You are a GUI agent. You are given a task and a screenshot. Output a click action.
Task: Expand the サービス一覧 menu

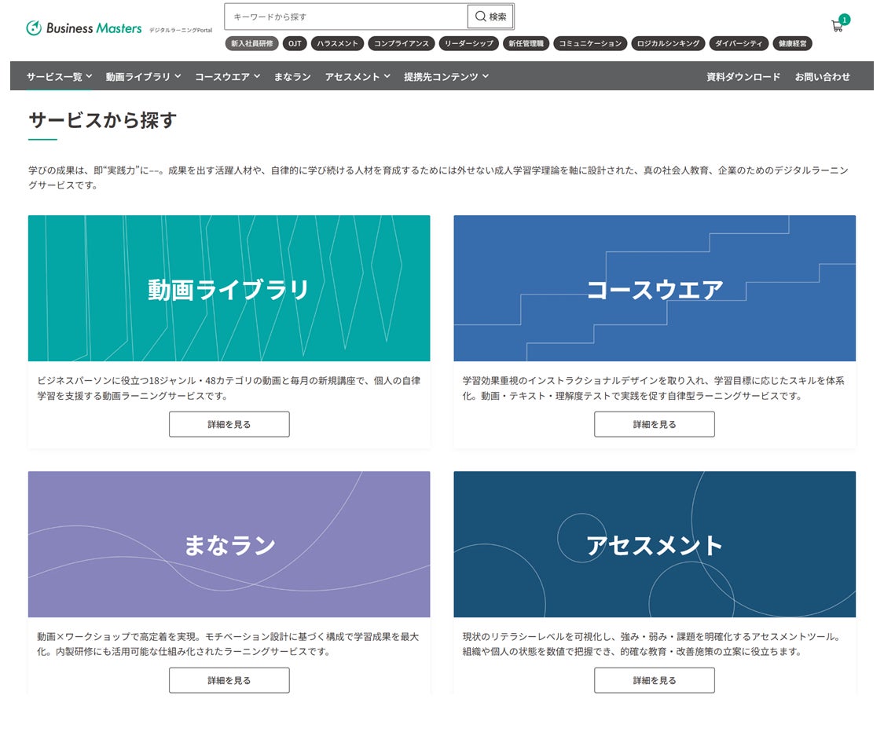[x=59, y=77]
